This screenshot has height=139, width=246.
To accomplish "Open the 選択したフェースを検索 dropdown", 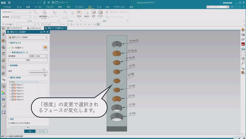I will click(x=28, y=38).
